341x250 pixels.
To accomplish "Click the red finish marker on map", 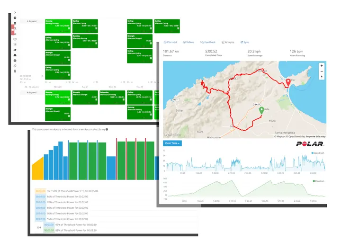I will (288, 82).
